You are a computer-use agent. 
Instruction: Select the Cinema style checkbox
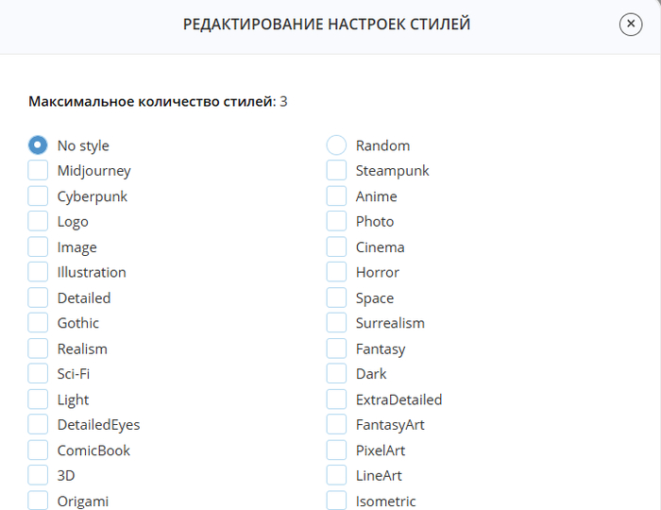pos(336,246)
